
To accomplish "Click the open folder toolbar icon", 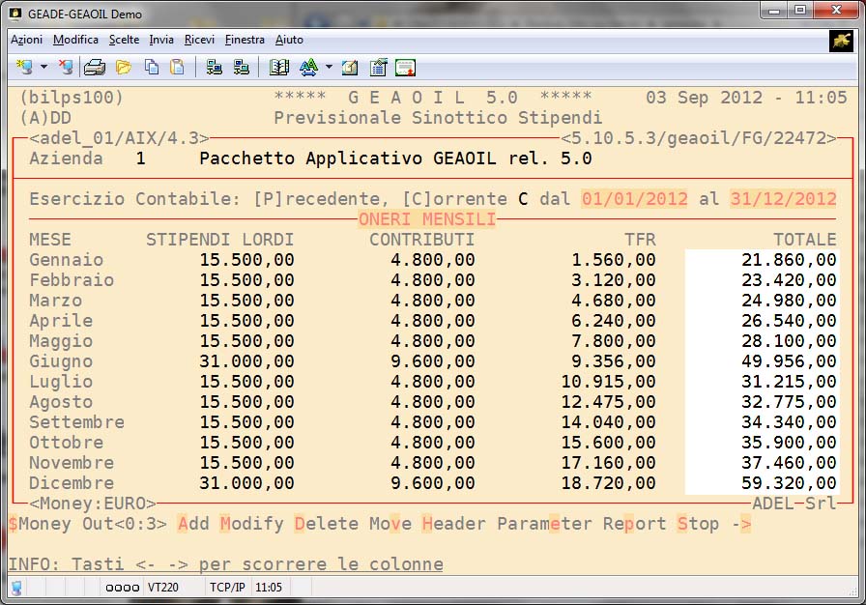I will pos(124,68).
